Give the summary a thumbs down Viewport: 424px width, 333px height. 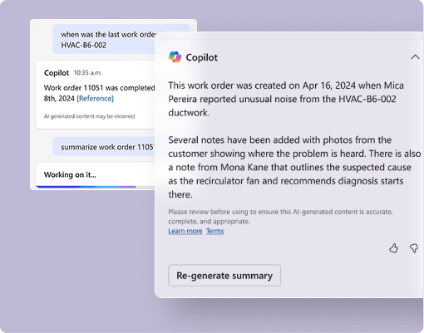414,248
